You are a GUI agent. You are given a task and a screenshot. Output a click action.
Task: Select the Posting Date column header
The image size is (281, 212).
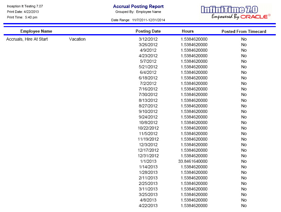pyautogui.click(x=148, y=31)
